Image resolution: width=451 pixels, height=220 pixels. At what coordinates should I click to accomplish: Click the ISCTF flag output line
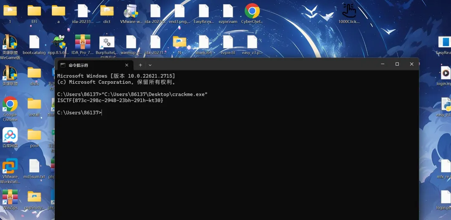(110, 100)
